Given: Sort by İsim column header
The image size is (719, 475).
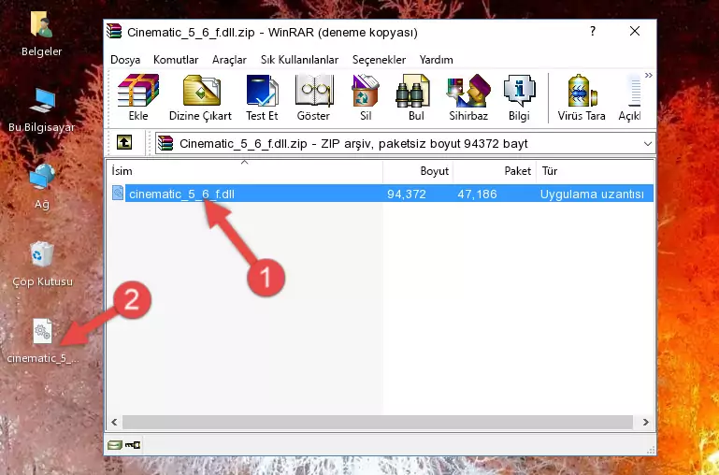Looking at the screenshot, I should (x=245, y=171).
